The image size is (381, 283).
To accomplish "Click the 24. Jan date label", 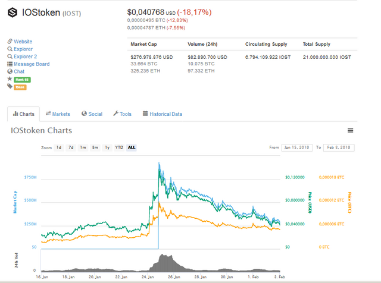I will [x=148, y=277].
